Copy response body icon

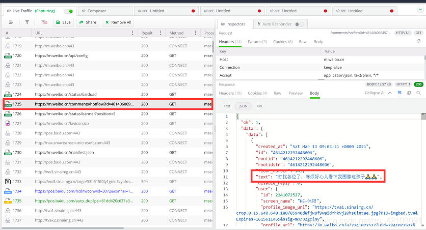pyautogui.click(x=409, y=93)
